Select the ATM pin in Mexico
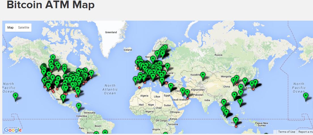The height and width of the screenshot is (135, 313). pos(63,98)
